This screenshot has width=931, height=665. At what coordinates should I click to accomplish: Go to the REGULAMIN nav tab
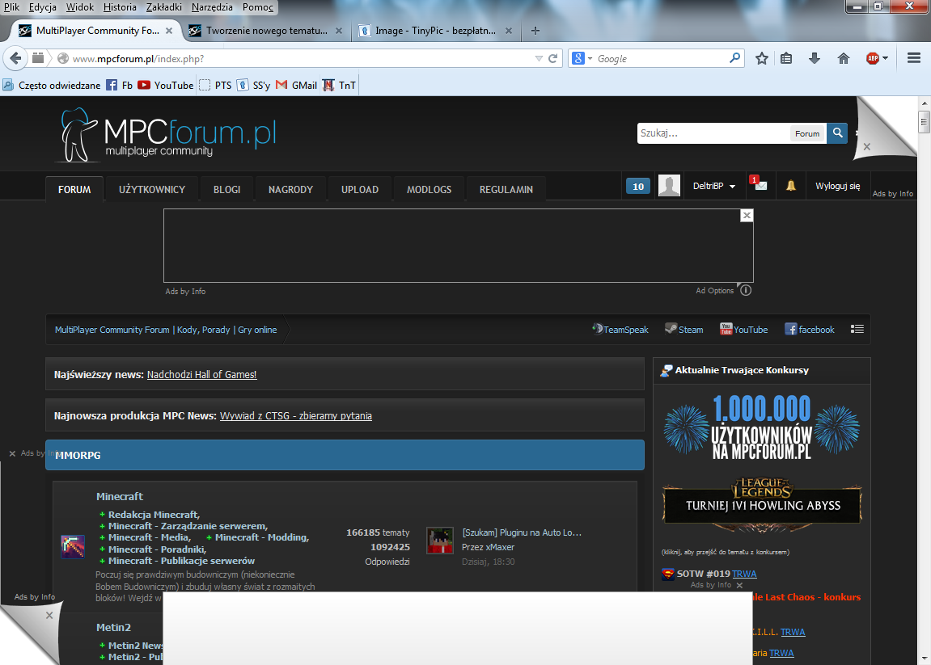point(506,189)
